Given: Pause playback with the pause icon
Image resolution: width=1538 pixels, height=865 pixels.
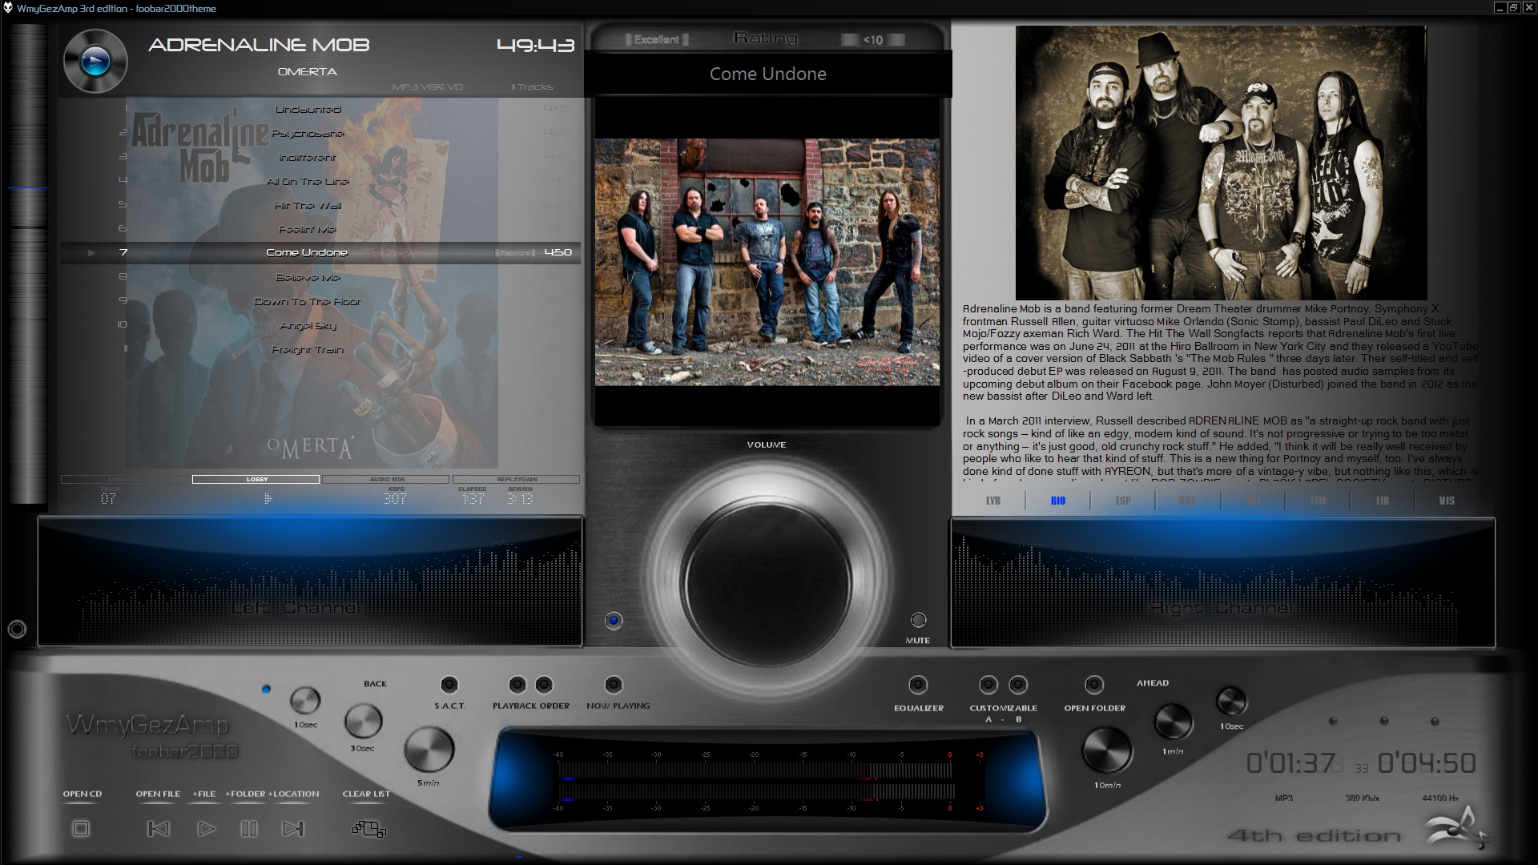Looking at the screenshot, I should [249, 828].
